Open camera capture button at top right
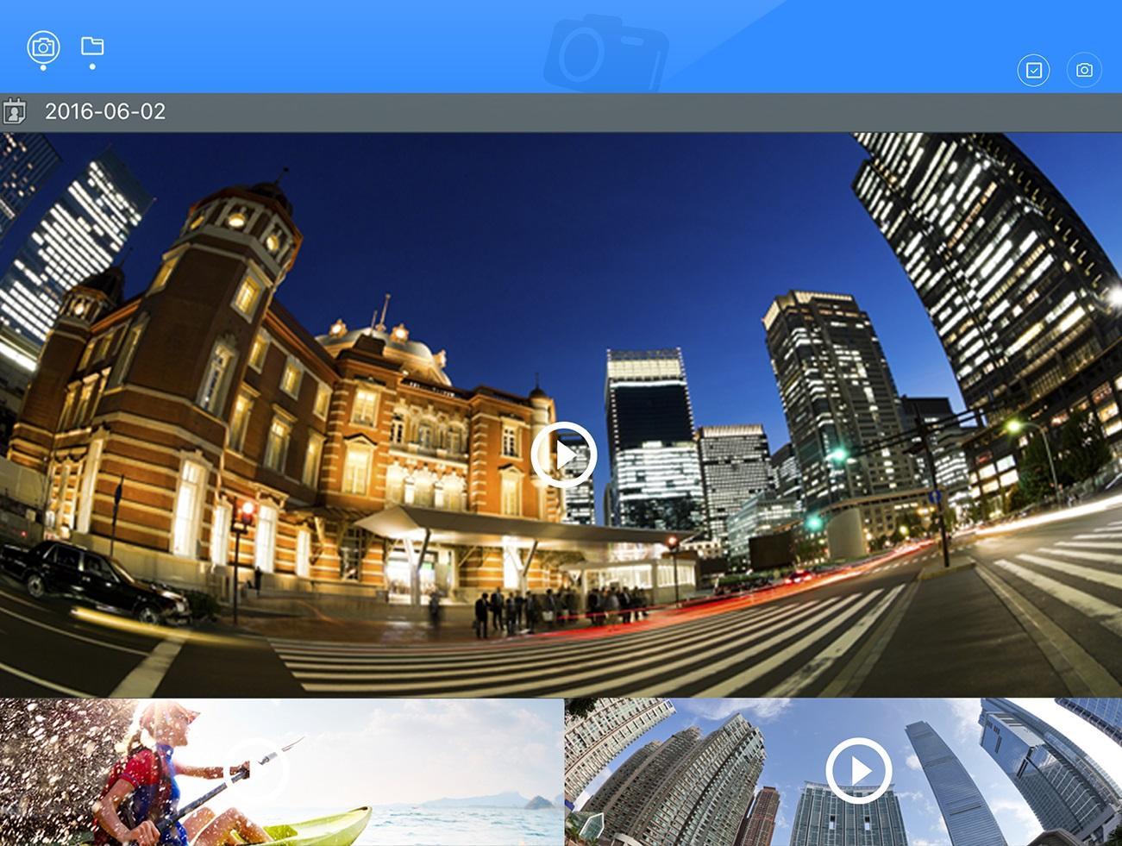1122x846 pixels. [x=1084, y=70]
